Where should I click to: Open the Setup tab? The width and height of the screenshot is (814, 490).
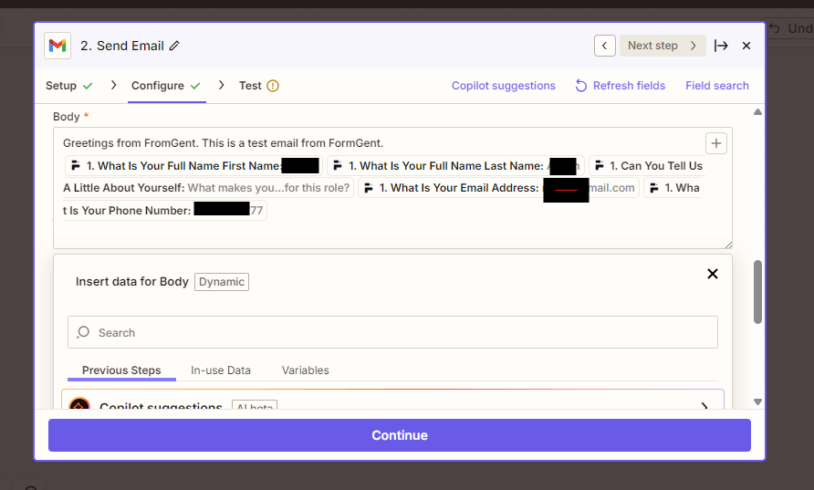(x=69, y=86)
